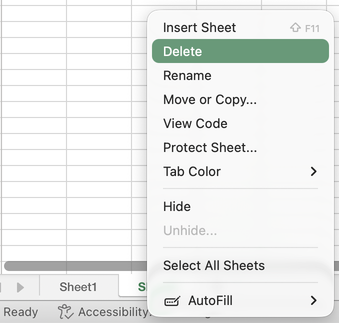This screenshot has width=339, height=323.
Task: Click the Ready status indicator
Action: [x=20, y=312]
